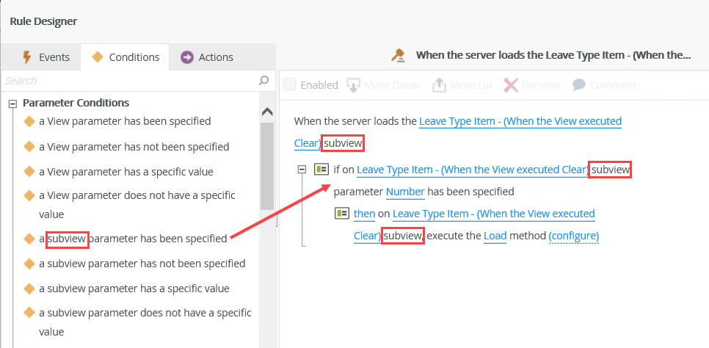Click the red Remove X icon
The width and height of the screenshot is (709, 348).
tap(511, 85)
